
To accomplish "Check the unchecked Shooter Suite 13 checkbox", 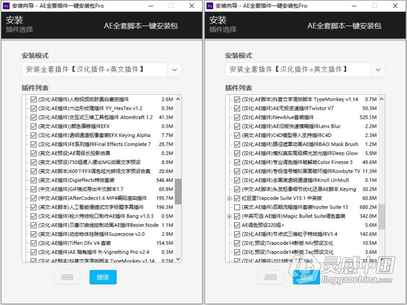I will [237, 207].
